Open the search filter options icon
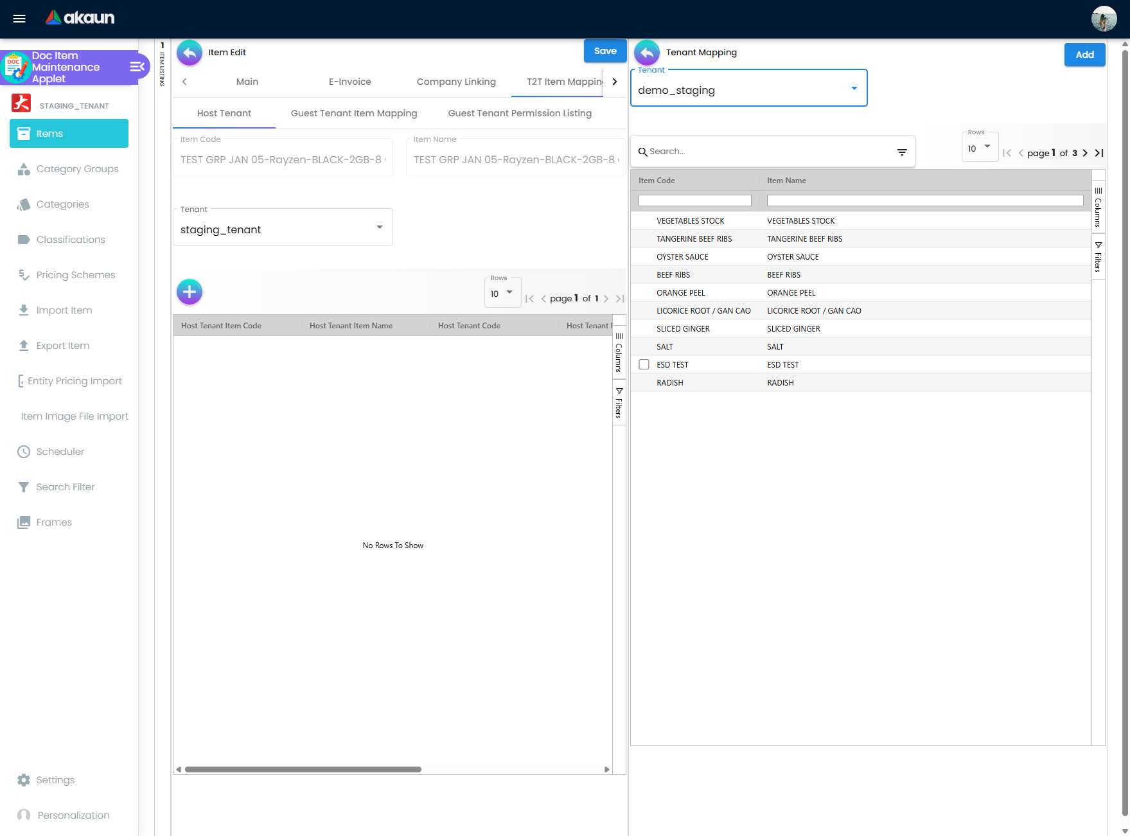The width and height of the screenshot is (1130, 836). pyautogui.click(x=902, y=152)
